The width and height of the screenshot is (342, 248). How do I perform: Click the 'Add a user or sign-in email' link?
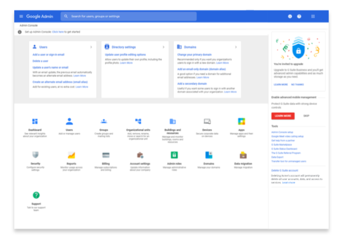click(48, 55)
